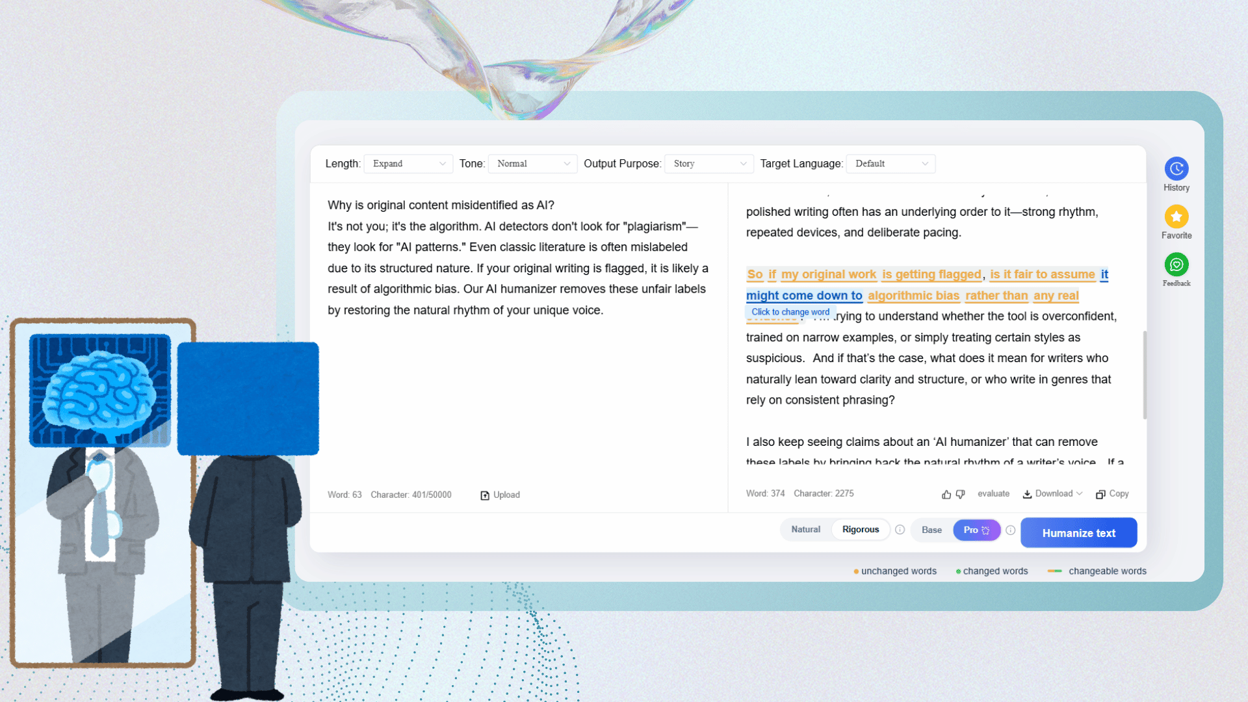Click info icon next to Pro
The height and width of the screenshot is (702, 1248).
[1010, 530]
